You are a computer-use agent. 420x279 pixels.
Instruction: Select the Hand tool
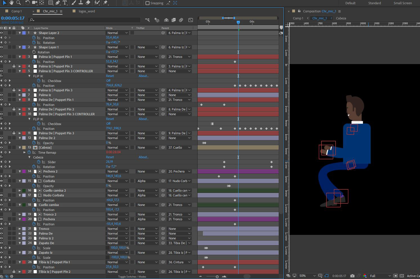coord(12,3)
